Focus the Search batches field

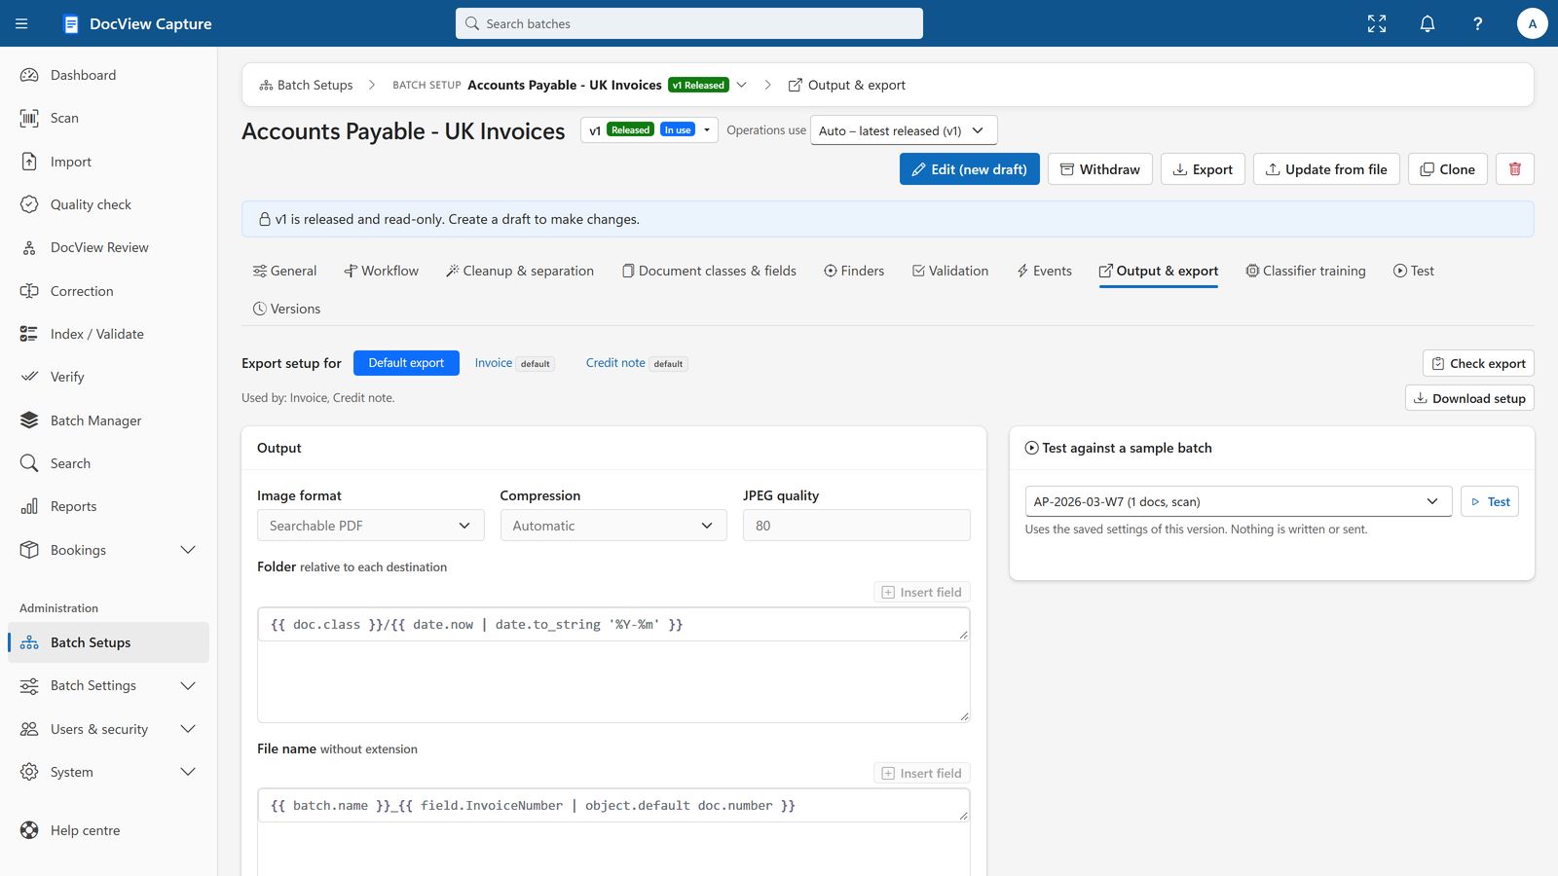click(x=689, y=23)
